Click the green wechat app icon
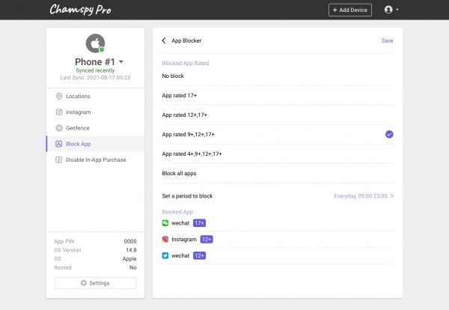449x310 pixels. point(165,223)
